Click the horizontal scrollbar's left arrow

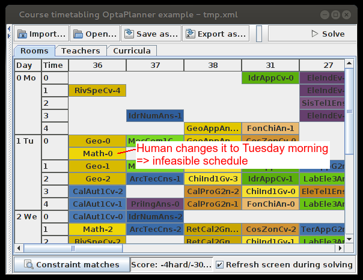click(x=19, y=248)
